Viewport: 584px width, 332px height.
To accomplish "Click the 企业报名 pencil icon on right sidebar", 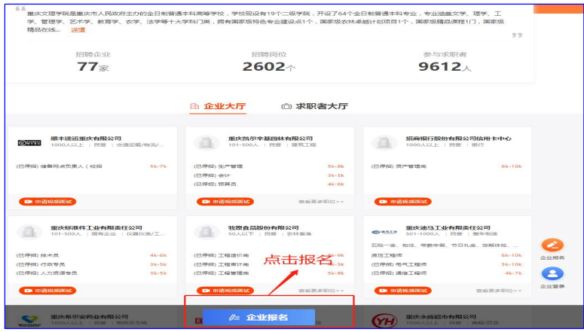I will (552, 245).
